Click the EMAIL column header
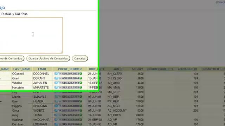Viewport: 225px width, 126px height. point(42,69)
